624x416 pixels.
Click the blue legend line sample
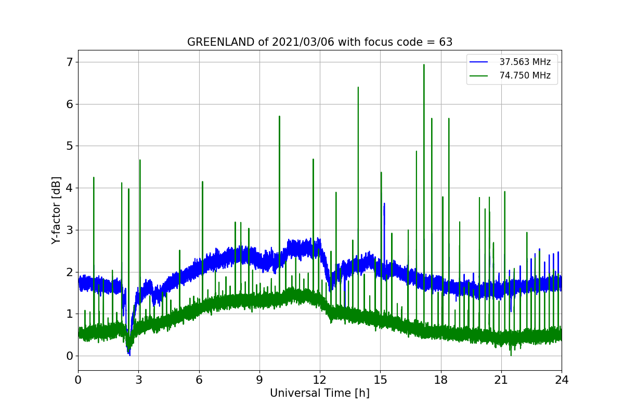479,62
